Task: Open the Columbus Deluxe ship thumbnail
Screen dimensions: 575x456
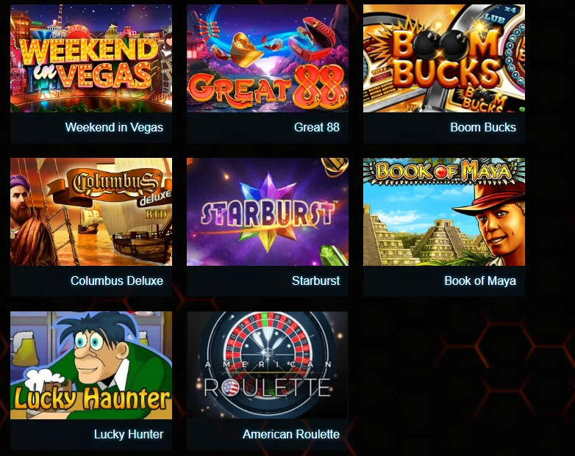Action: pos(91,211)
